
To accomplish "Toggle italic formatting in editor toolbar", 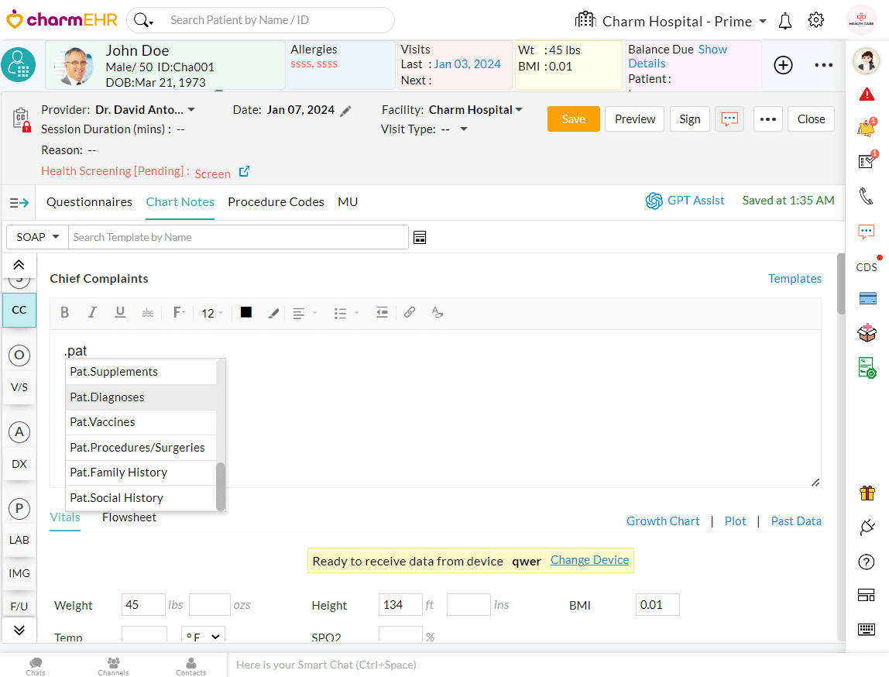I will pyautogui.click(x=92, y=313).
